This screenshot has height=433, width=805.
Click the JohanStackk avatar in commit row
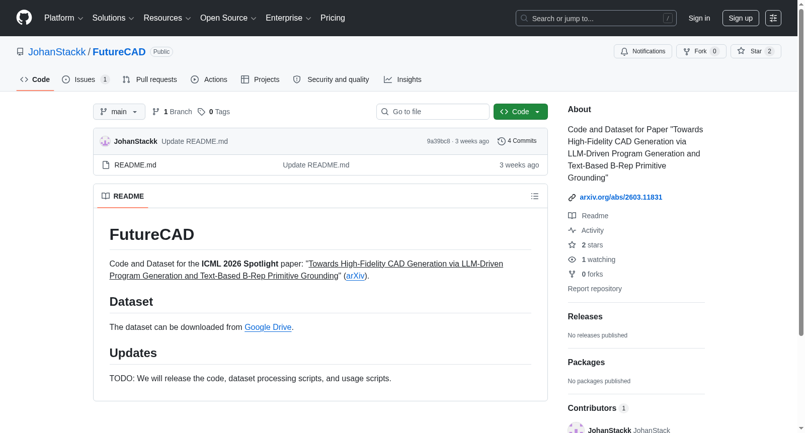(x=105, y=141)
